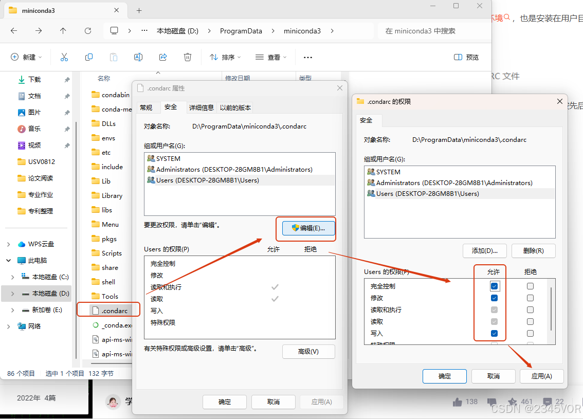The image size is (583, 419).
Task: Toggle allow 写入 checkbox
Action: click(494, 334)
